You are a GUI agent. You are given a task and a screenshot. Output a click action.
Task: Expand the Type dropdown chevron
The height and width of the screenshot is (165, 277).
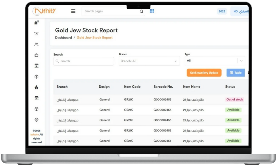tap(241, 61)
